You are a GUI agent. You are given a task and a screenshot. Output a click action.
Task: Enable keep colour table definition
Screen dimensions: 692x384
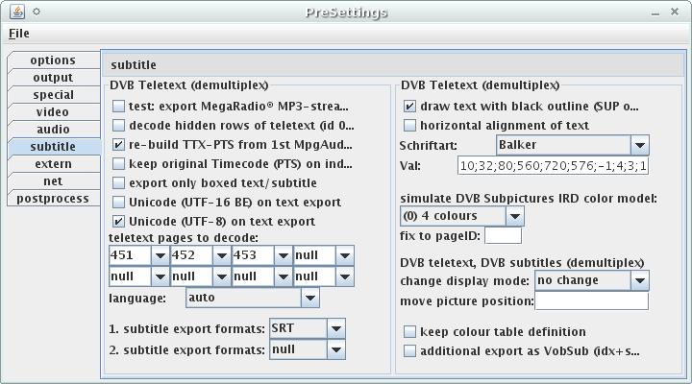tap(410, 331)
